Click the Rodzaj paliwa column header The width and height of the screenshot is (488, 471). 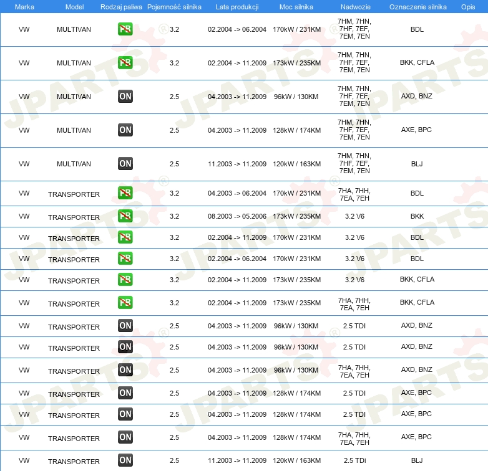coord(121,6)
